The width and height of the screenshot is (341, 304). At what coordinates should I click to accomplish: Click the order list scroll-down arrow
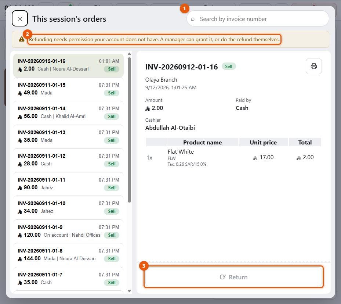point(130,291)
